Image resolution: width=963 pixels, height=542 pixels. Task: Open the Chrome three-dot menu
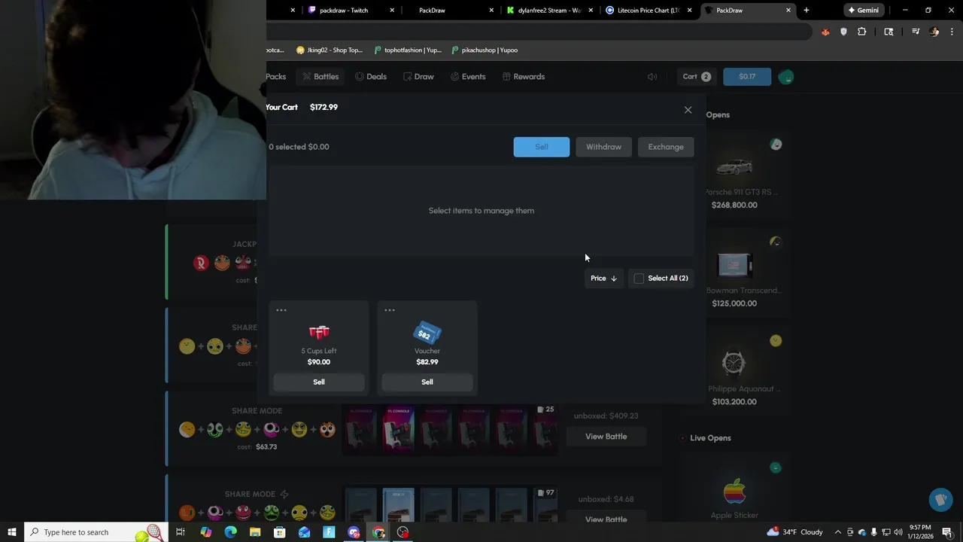[952, 32]
